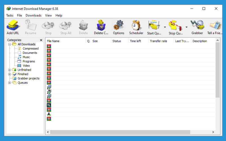This screenshot has height=141, width=226.
Task: Select the Documents category label
Action: pos(30,53)
